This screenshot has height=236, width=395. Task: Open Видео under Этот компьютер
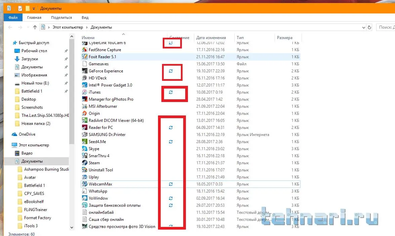click(x=27, y=153)
